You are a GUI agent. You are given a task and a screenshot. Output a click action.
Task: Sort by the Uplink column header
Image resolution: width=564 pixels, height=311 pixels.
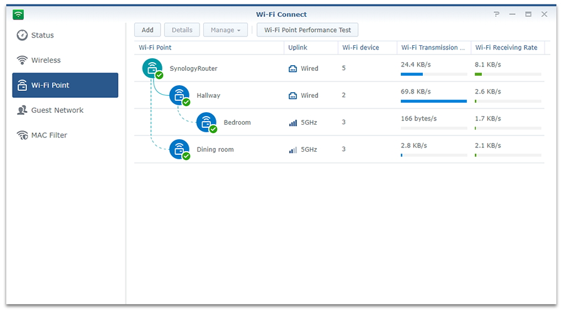[298, 48]
